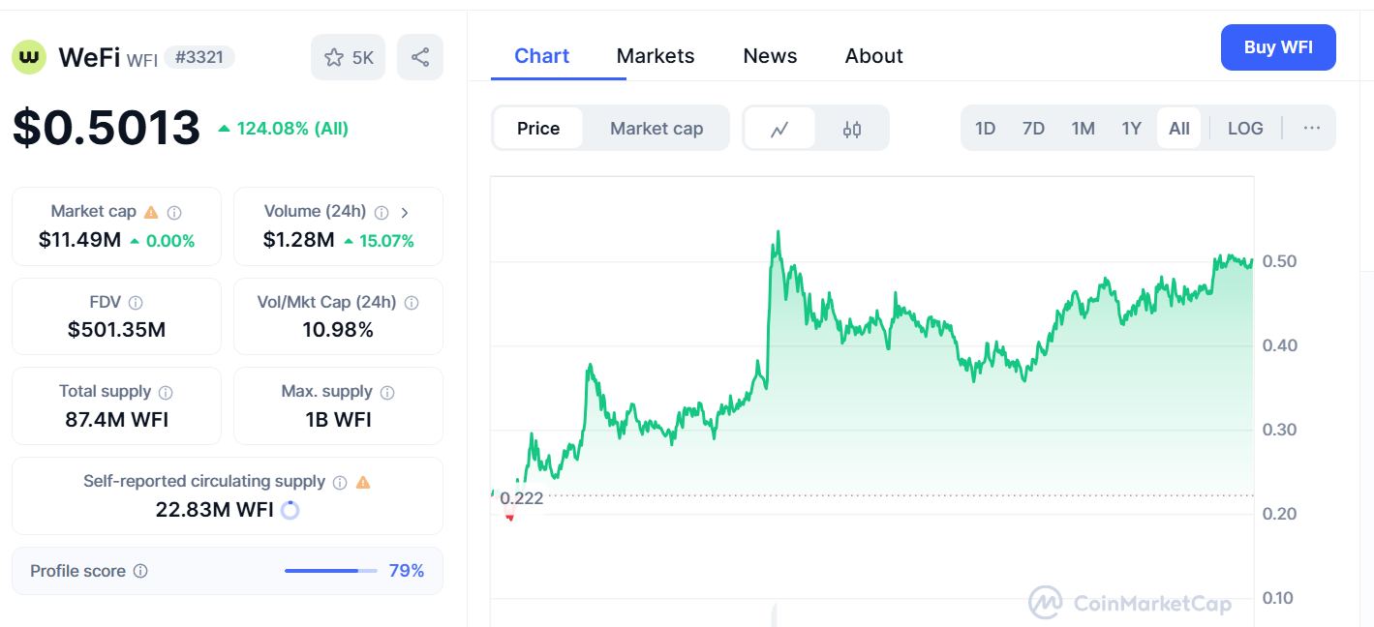Switch to the News tab
Screen dimensions: 1374x627
point(770,56)
